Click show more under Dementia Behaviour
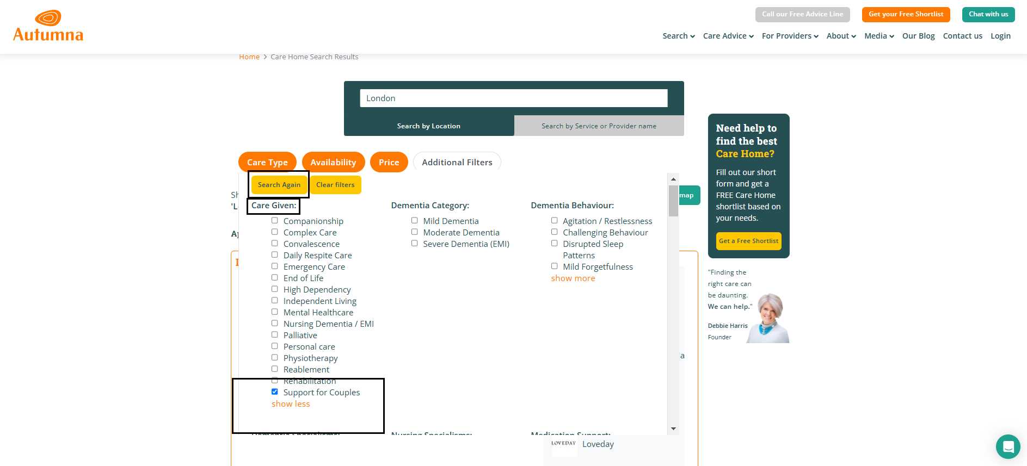1027x466 pixels. click(x=573, y=278)
